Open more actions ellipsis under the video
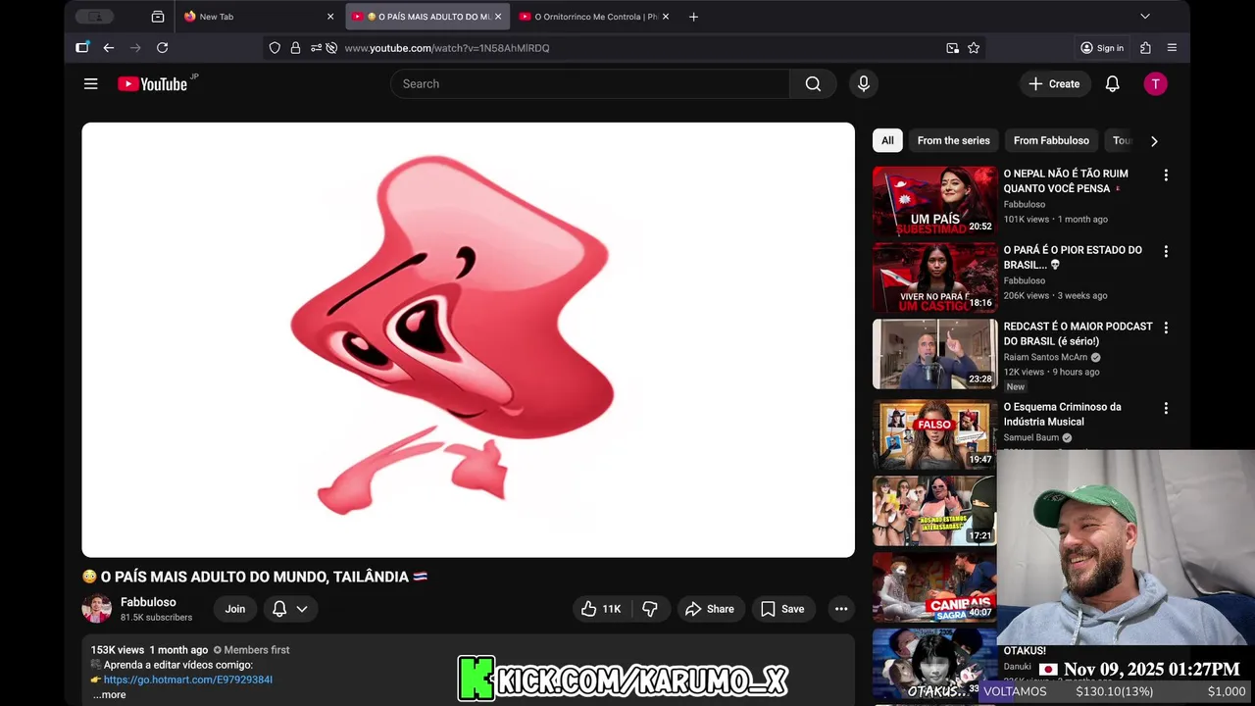 (x=841, y=609)
